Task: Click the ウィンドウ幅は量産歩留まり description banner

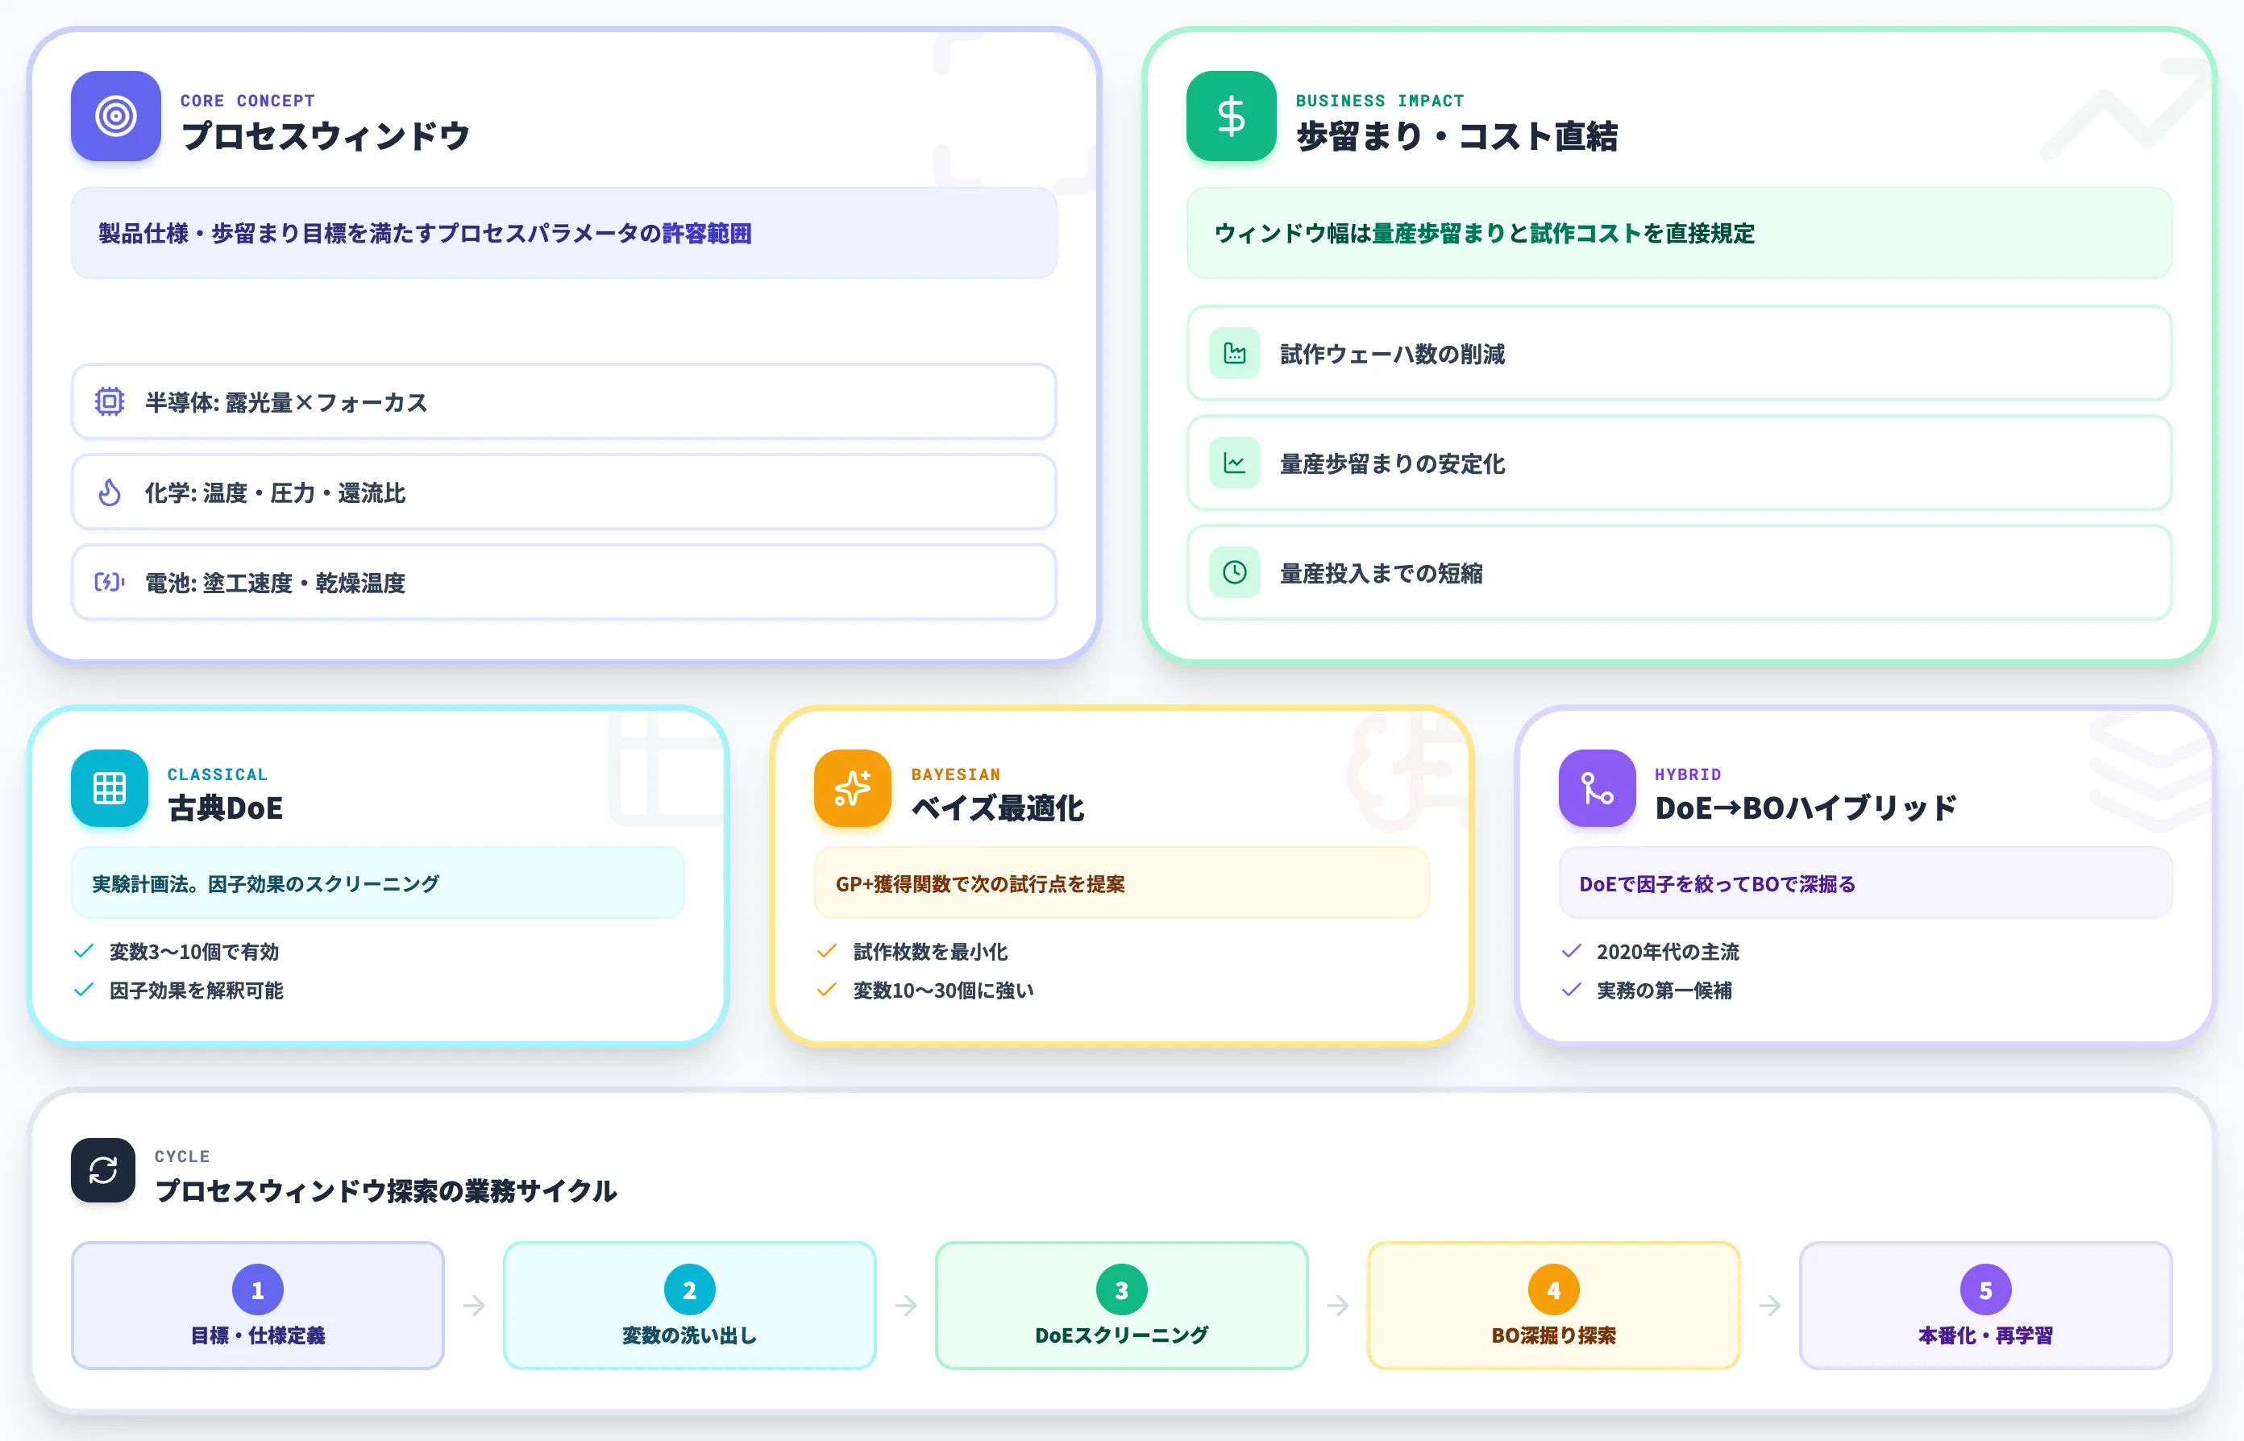Action: 1680,233
